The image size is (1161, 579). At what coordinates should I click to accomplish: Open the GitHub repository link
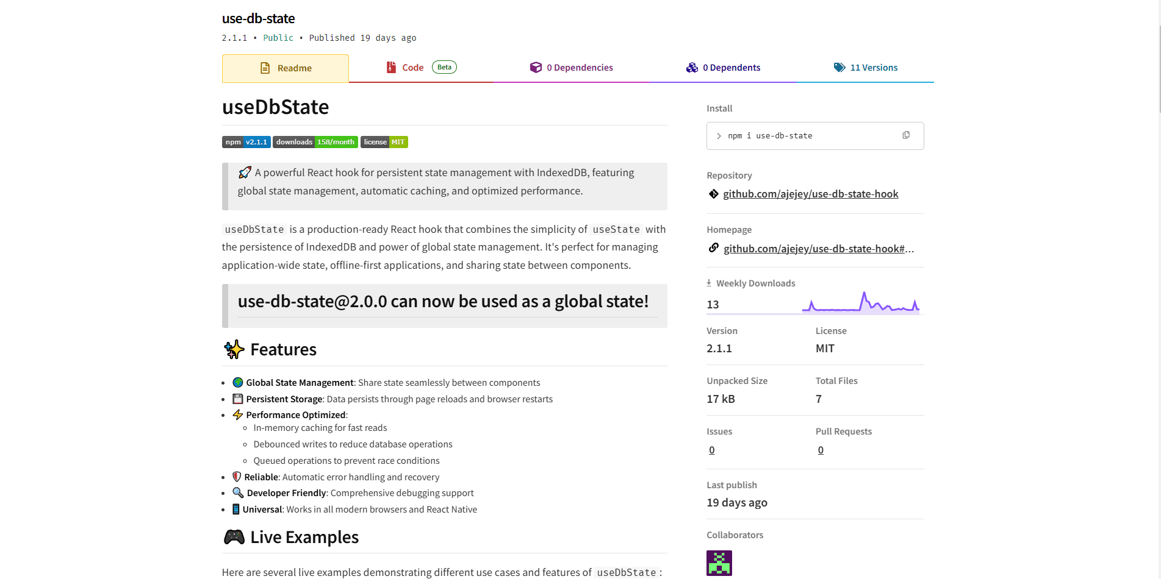click(810, 194)
